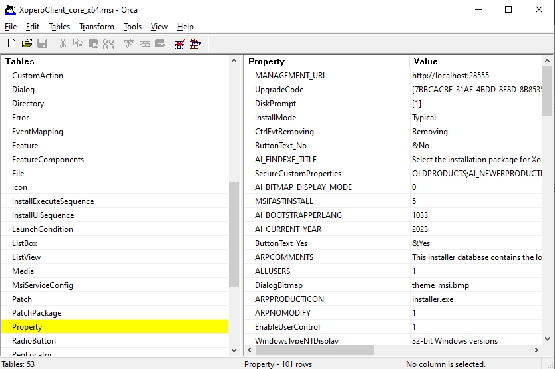The height and width of the screenshot is (369, 555).
Task: Click the Save disk icon in toolbar
Action: [42, 44]
